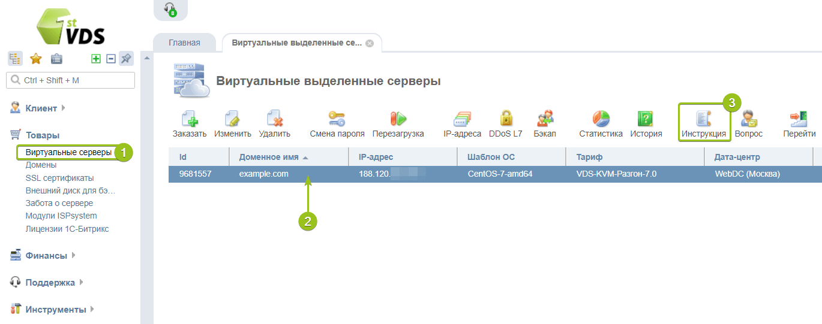
Task: Open SSL сертификаты in sidebar
Action: pyautogui.click(x=59, y=178)
